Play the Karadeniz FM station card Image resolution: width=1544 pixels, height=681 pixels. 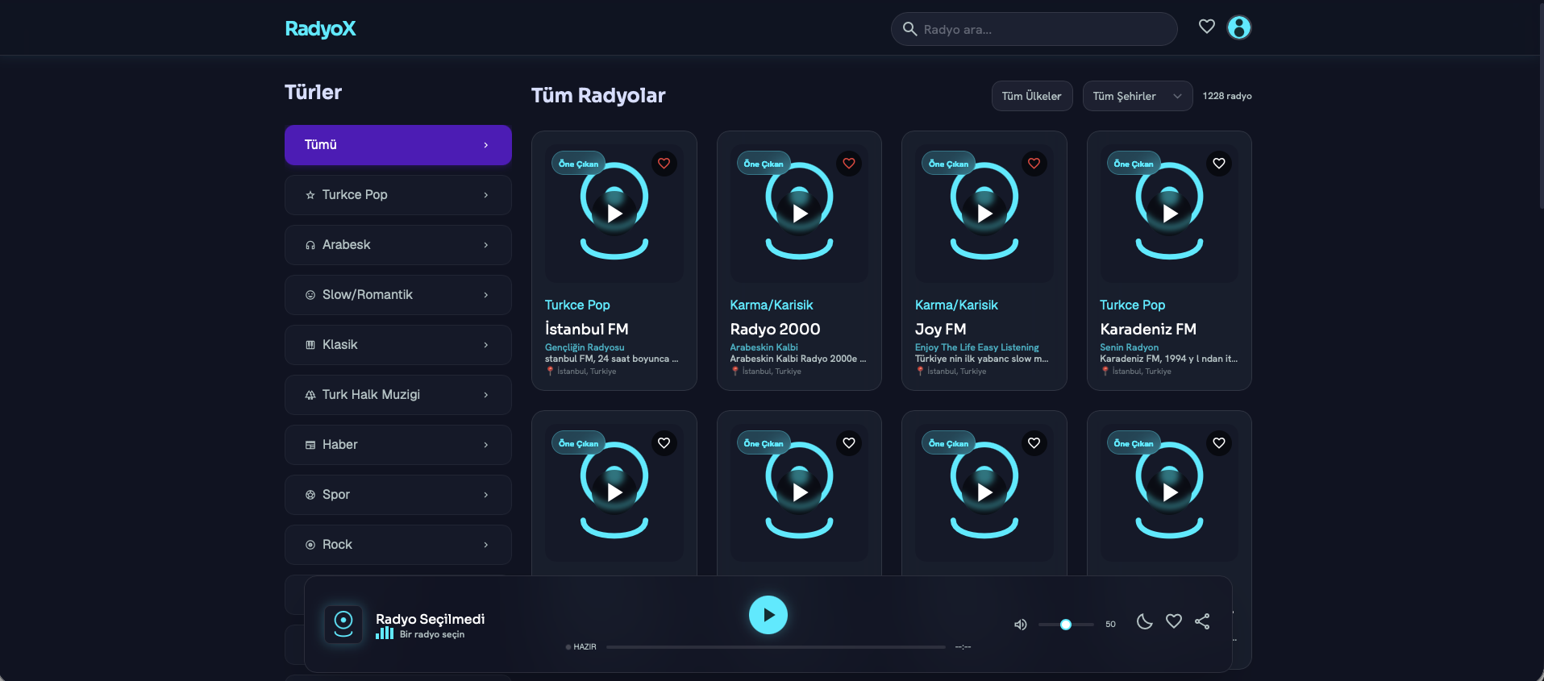tap(1170, 214)
